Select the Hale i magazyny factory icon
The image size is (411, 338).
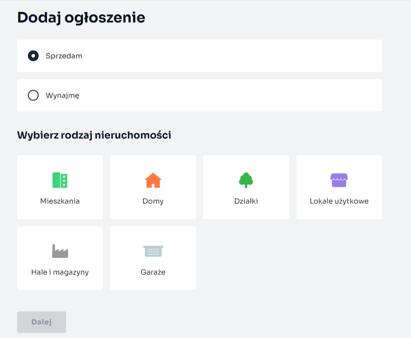60,251
